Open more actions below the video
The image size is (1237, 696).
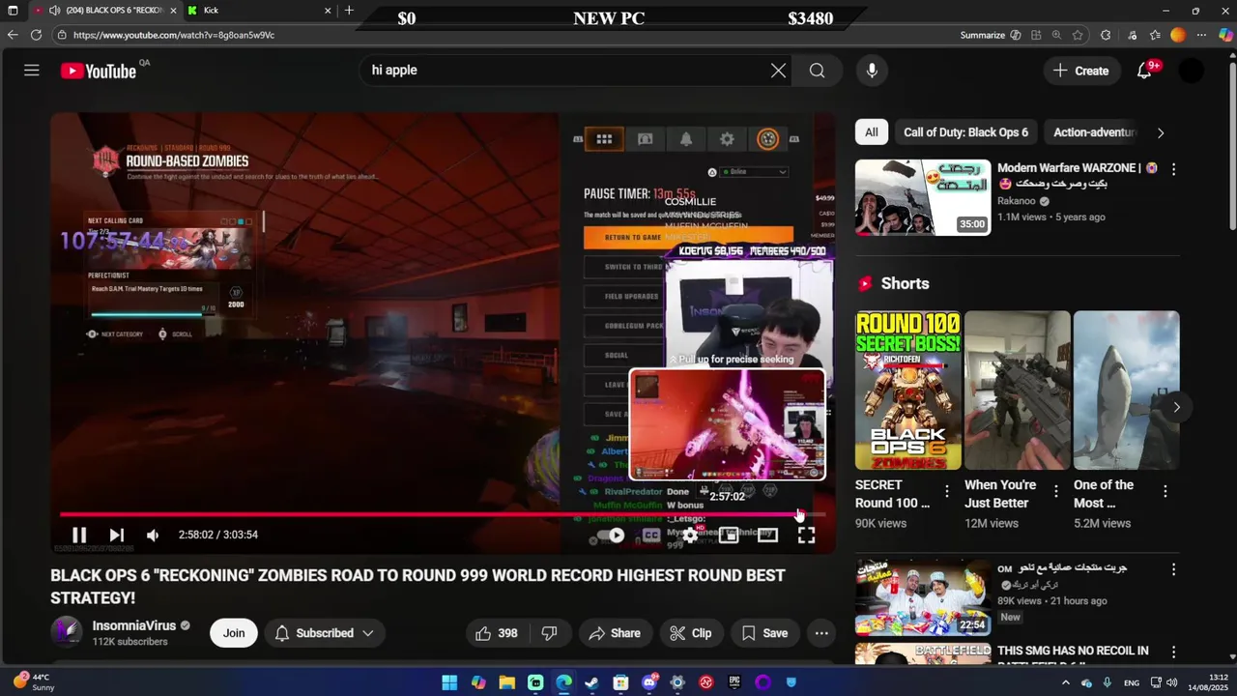tap(821, 633)
